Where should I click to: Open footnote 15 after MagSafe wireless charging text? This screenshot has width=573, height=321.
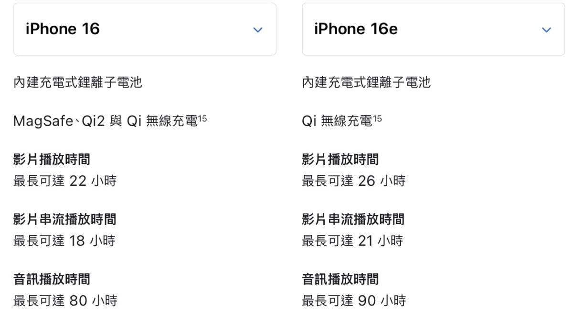[202, 119]
